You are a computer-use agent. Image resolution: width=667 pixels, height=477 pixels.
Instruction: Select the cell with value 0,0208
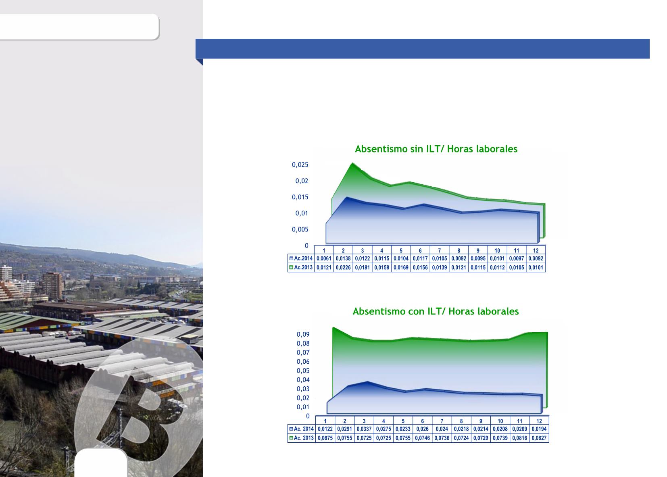click(500, 429)
